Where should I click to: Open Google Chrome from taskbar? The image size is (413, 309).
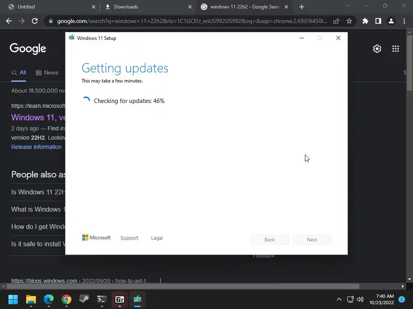tap(67, 299)
